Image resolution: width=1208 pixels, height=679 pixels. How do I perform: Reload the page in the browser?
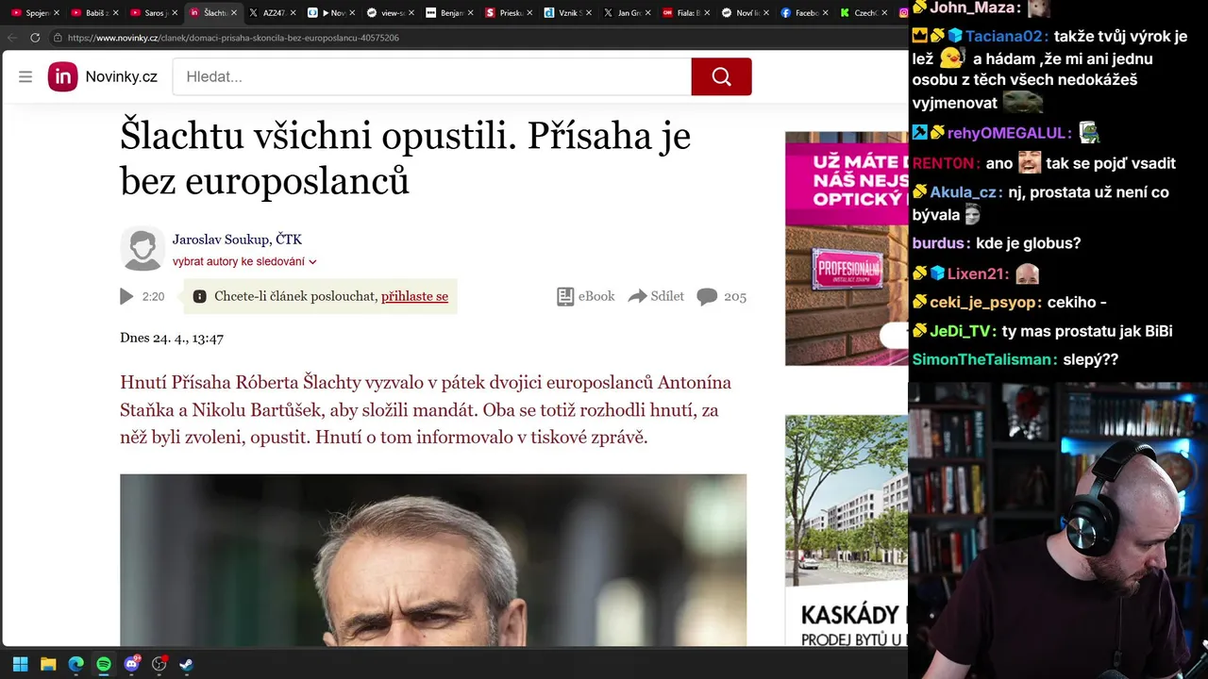[x=35, y=38]
